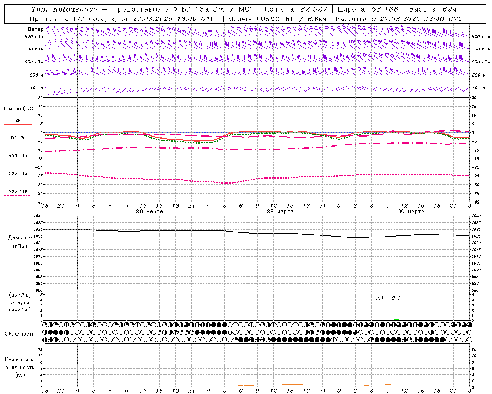Screen dimensions: 492x394
Task: Click the (мм/1ч.) precipitation unit label
Action: 20,310
